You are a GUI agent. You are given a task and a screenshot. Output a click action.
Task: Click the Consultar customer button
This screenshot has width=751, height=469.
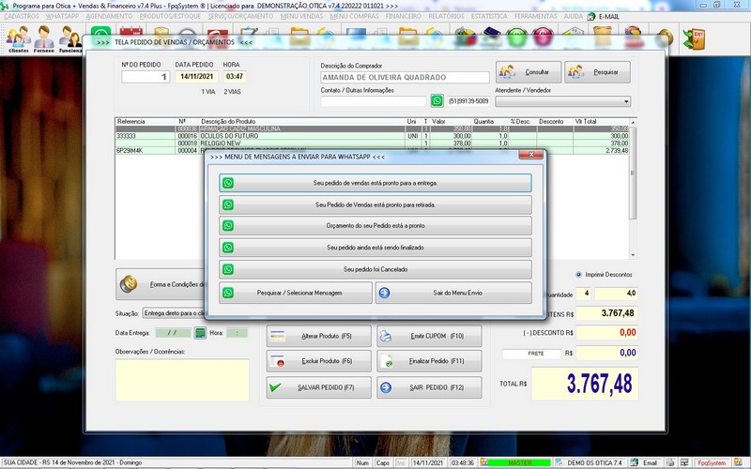click(529, 72)
